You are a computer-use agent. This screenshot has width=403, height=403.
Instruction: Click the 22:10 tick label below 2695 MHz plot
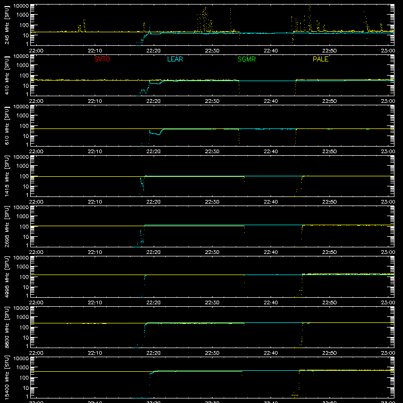tap(95, 252)
